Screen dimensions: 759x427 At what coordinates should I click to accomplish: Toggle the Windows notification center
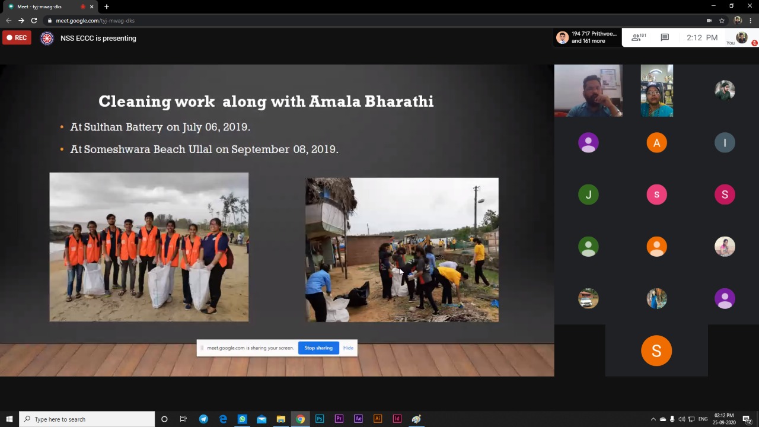(747, 419)
